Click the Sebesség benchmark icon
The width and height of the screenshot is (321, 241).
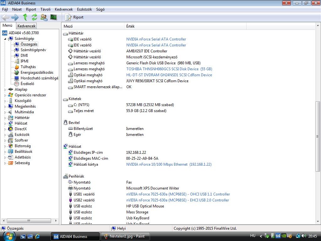pos(11,163)
